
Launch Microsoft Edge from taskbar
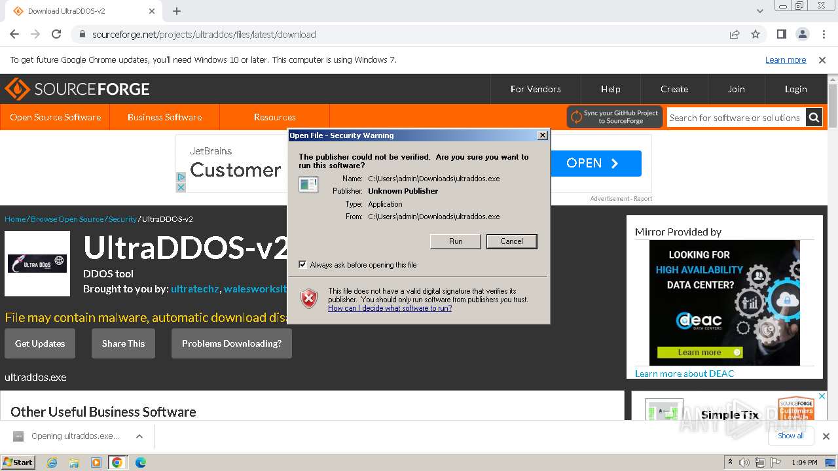click(140, 462)
